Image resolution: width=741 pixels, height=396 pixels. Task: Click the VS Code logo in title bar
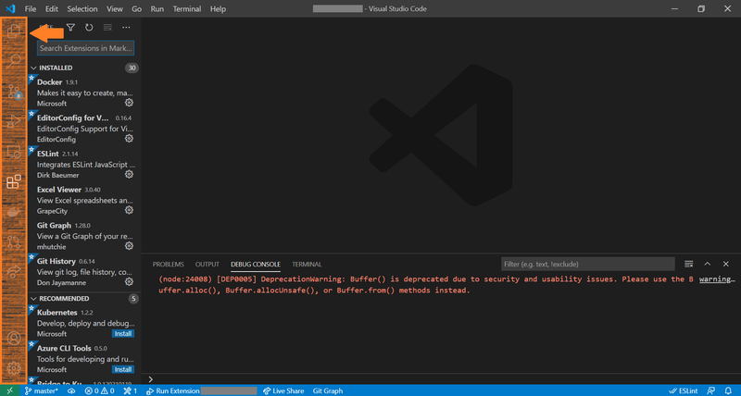click(10, 8)
